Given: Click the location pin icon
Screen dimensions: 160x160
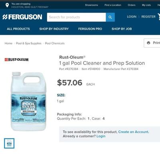Looking at the screenshot, I should (x=7, y=5).
